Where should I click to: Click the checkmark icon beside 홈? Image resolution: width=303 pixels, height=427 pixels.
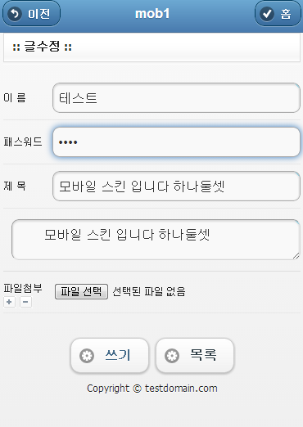point(267,14)
